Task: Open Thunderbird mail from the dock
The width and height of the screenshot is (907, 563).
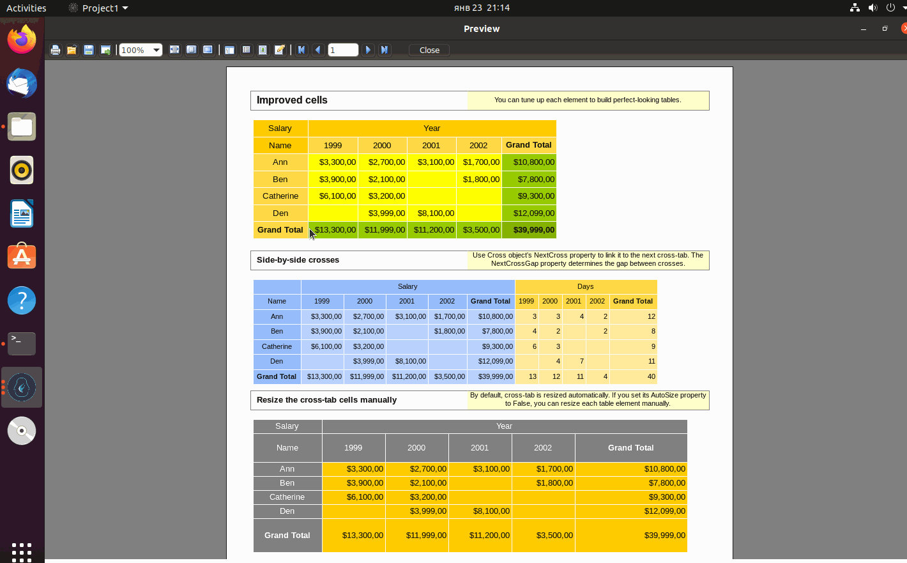Action: pyautogui.click(x=22, y=83)
